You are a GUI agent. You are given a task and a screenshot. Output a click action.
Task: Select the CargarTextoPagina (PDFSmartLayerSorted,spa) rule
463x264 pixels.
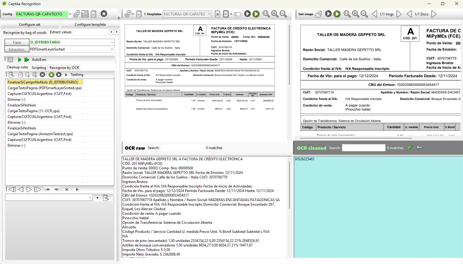[x=45, y=88]
